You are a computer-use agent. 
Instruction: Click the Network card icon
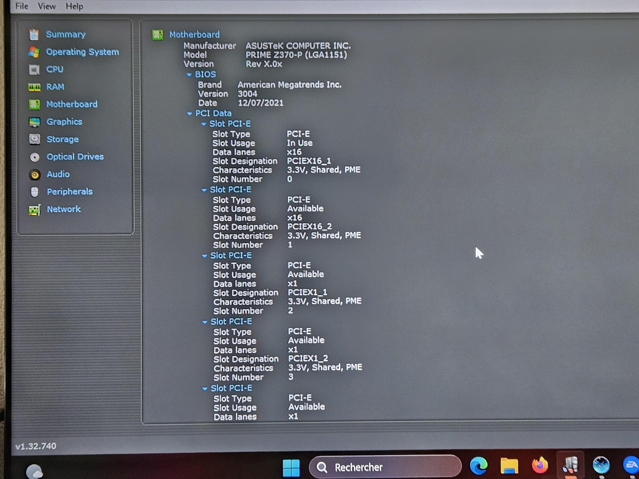click(x=34, y=210)
